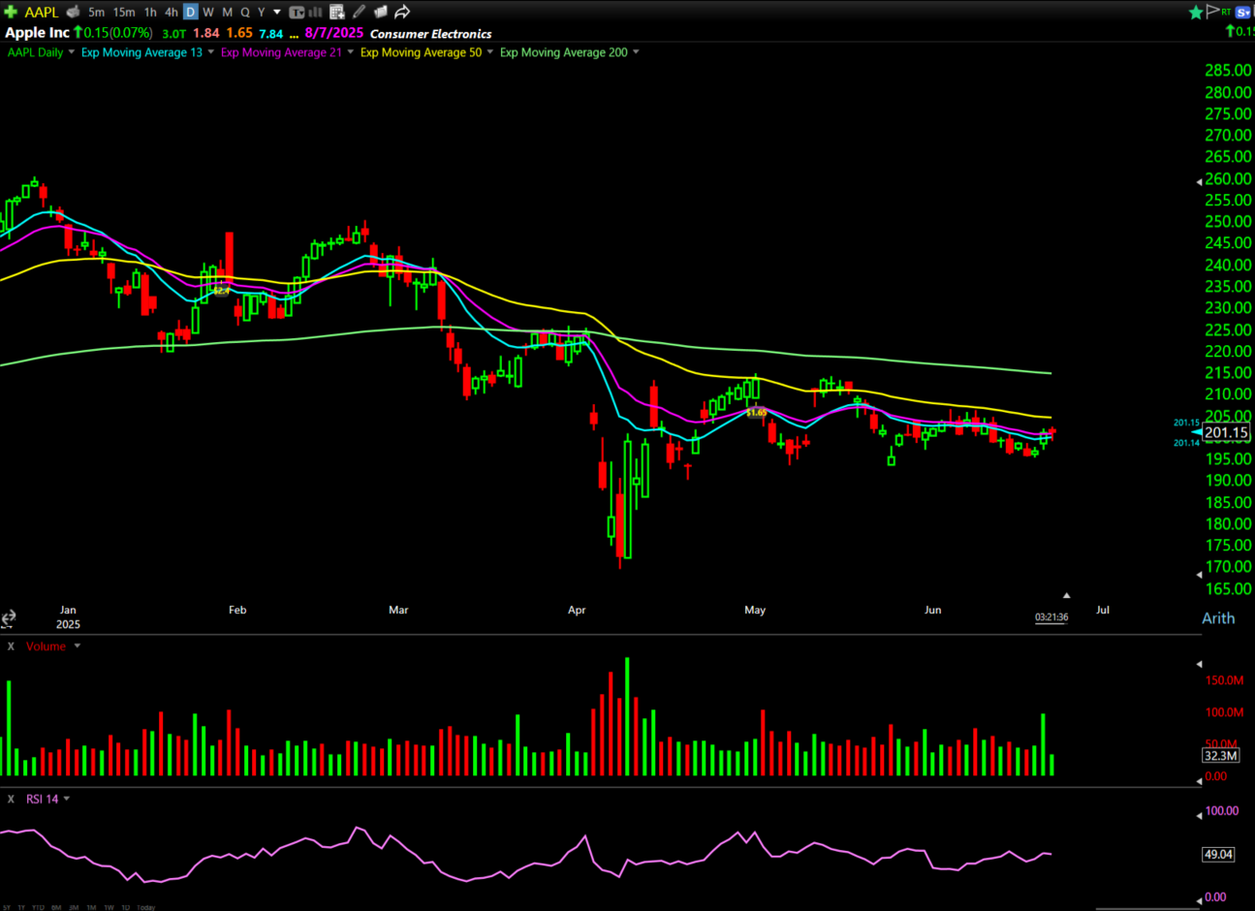This screenshot has width=1255, height=911.
Task: Close the RSI 14 panel with X
Action: (x=11, y=800)
